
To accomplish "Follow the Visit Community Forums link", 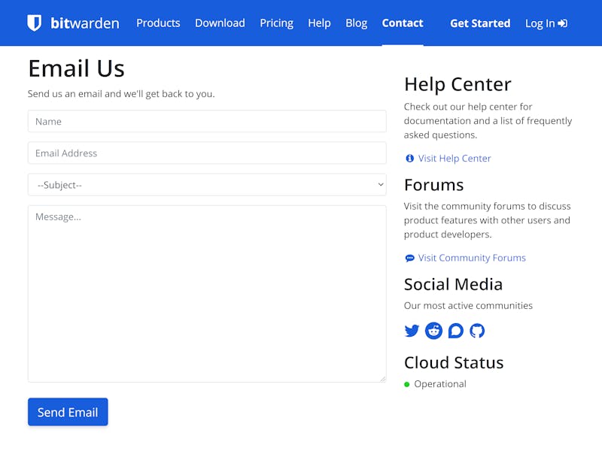I will point(472,258).
